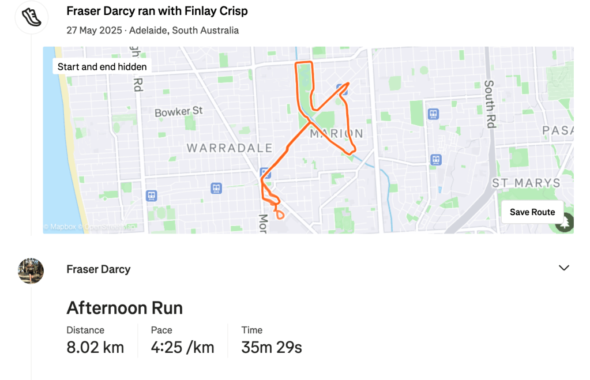Click the tree icon beside Save Route
Screen dimensions: 590x380
pos(563,222)
